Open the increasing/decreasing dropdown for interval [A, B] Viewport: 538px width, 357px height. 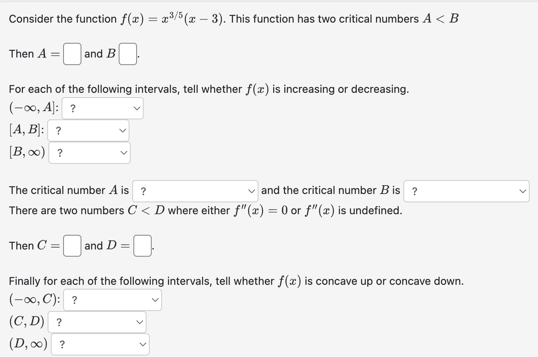[x=88, y=130]
